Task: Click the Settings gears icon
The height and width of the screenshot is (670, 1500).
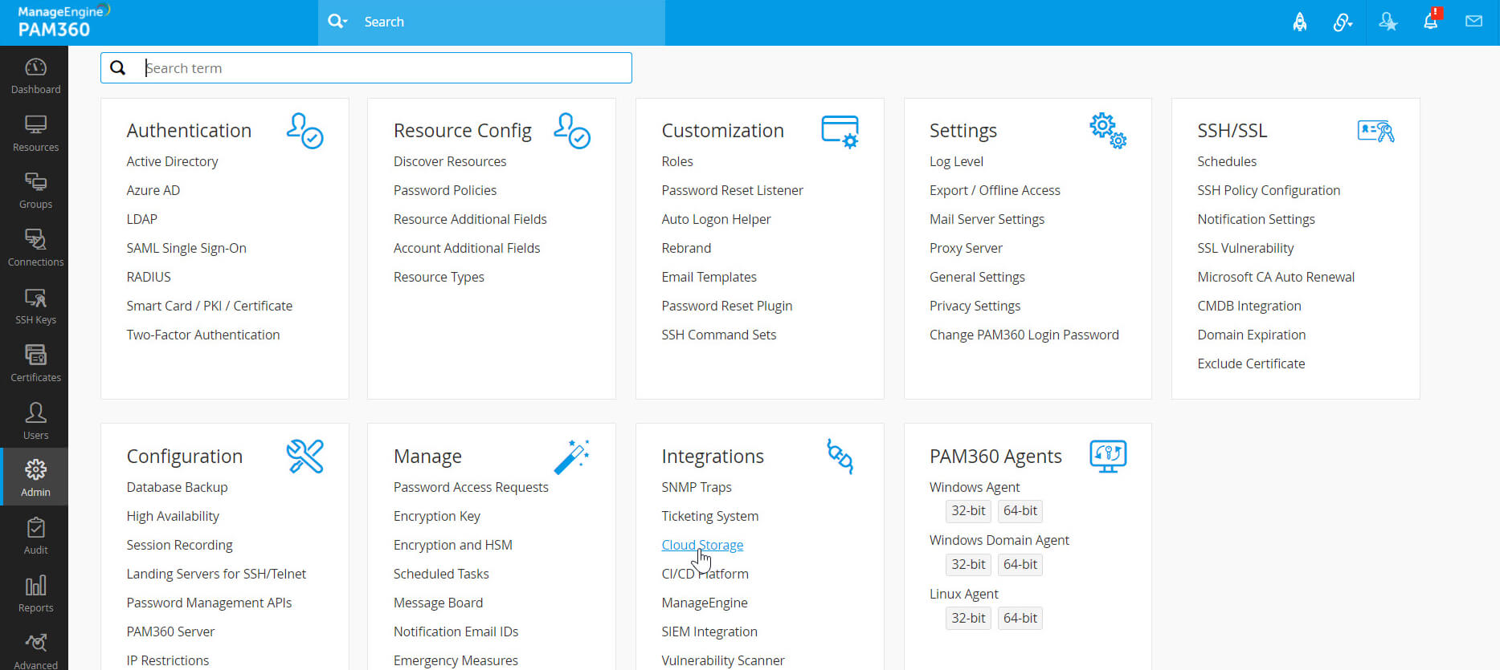Action: [x=1108, y=131]
